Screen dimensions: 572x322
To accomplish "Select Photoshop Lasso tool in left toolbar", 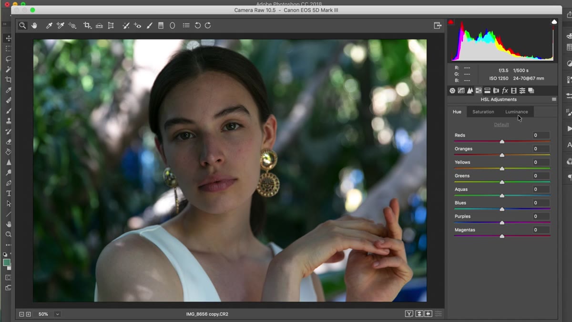I will pyautogui.click(x=8, y=59).
